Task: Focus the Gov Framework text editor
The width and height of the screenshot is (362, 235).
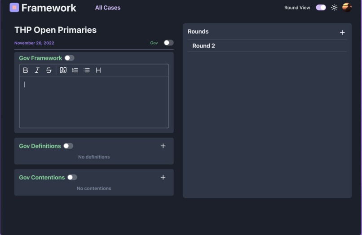Action: [x=94, y=102]
